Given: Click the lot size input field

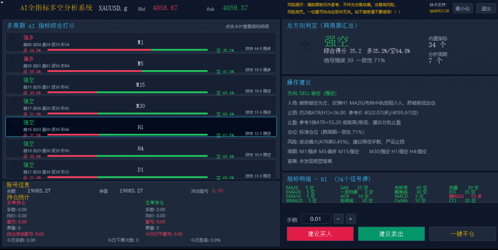Looking at the screenshot, I should pos(316,219).
